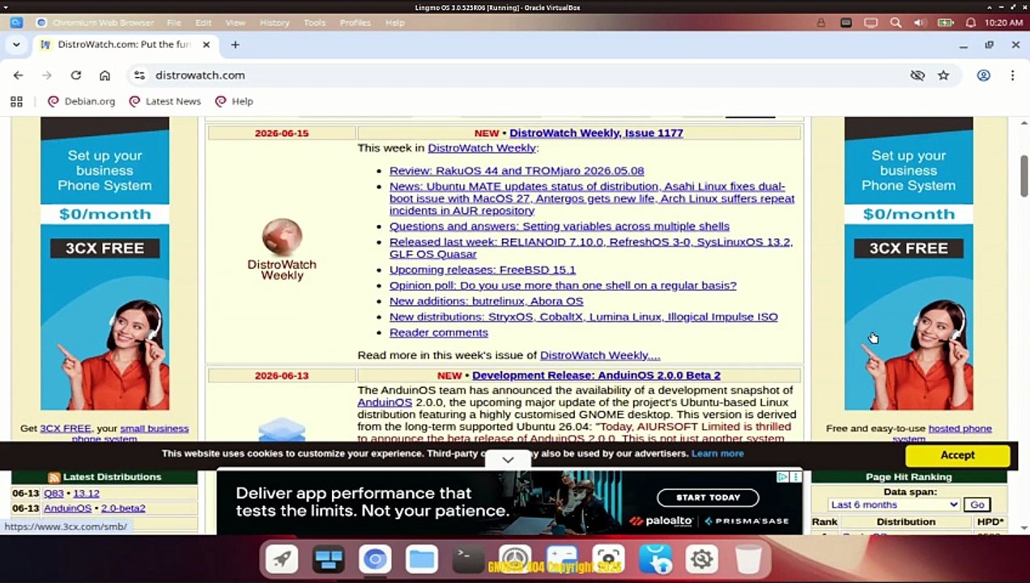Open the apps grid in bookmarks bar
Screen dimensions: 1030x583
(16, 101)
